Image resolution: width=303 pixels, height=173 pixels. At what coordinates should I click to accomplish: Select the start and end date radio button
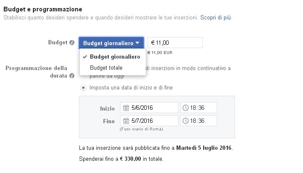click(x=83, y=88)
